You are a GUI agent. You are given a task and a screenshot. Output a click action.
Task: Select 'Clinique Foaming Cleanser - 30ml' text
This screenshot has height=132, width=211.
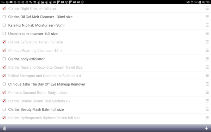(35, 51)
